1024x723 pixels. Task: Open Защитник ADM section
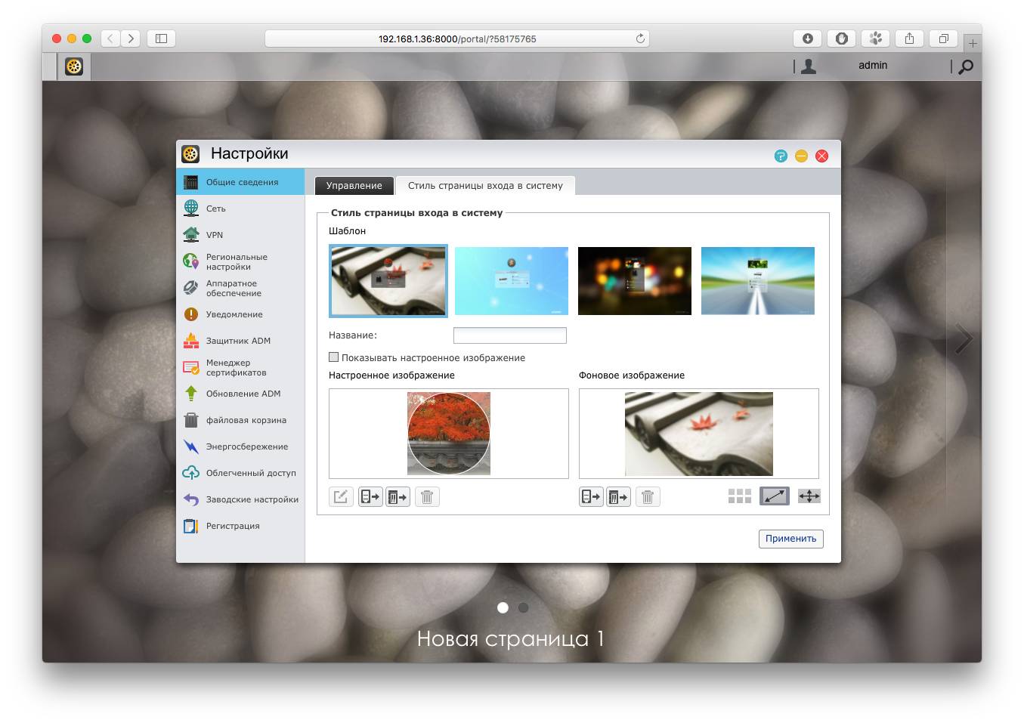pyautogui.click(x=240, y=341)
